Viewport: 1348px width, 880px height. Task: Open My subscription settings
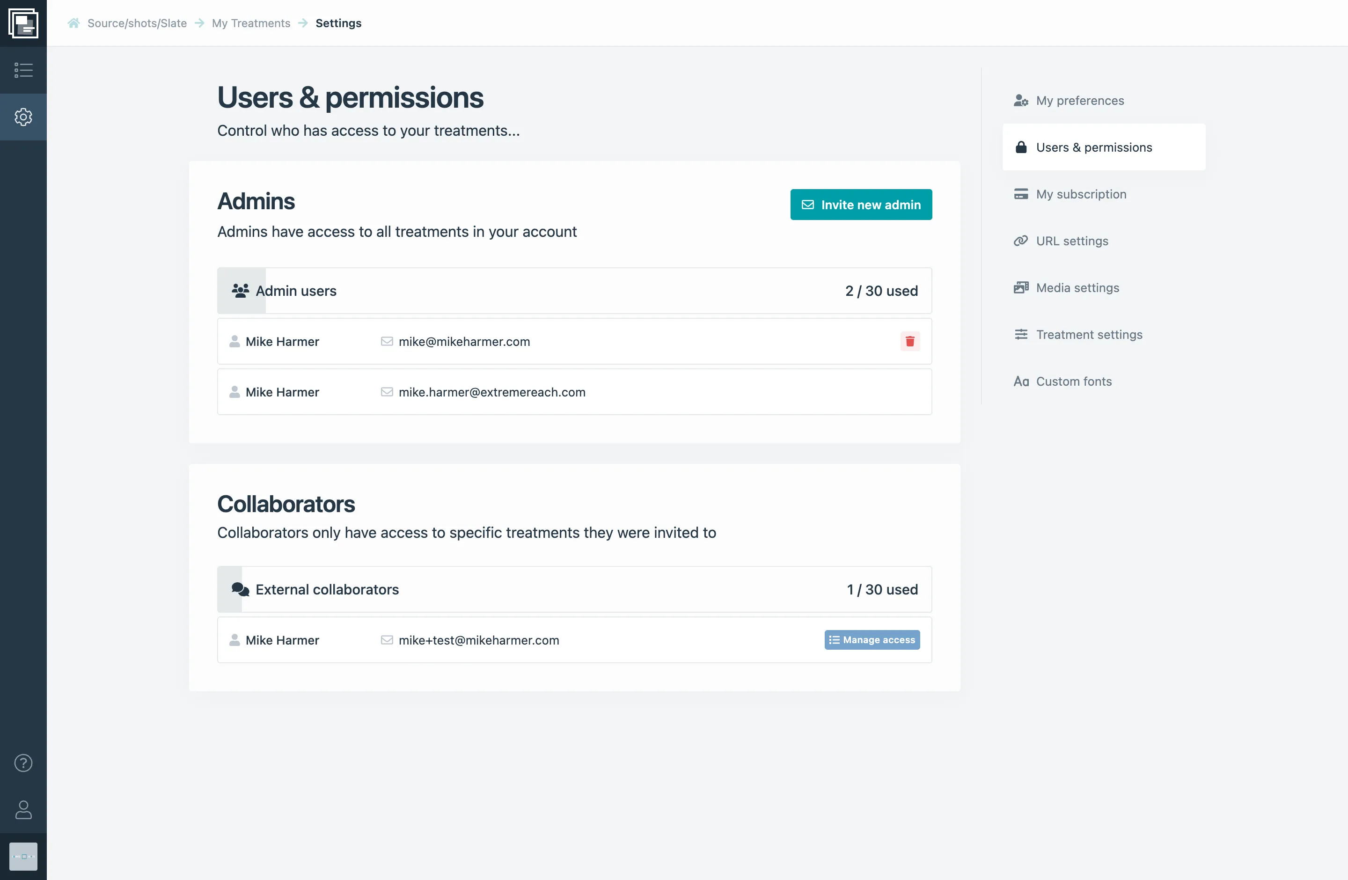(1081, 194)
